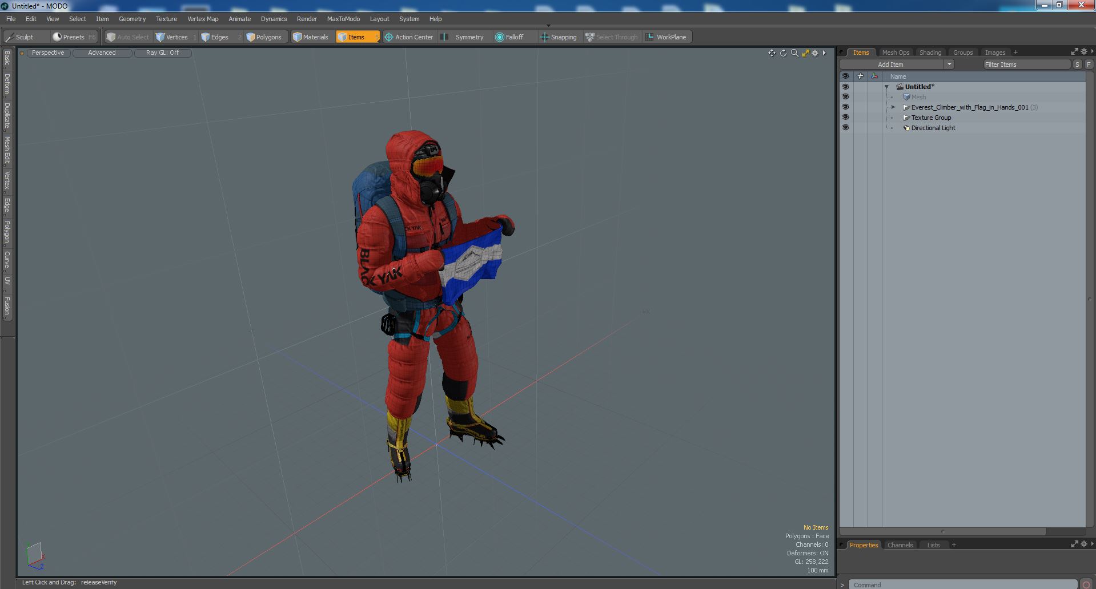This screenshot has width=1096, height=589.
Task: Toggle visibility of Texture Group
Action: click(845, 118)
